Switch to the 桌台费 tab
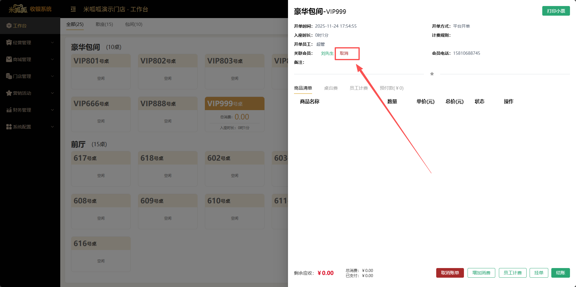The image size is (576, 287). (331, 88)
